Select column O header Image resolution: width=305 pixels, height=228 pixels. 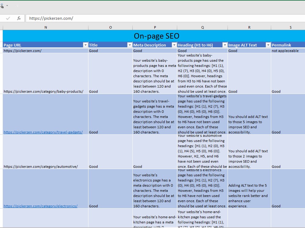point(110,27)
